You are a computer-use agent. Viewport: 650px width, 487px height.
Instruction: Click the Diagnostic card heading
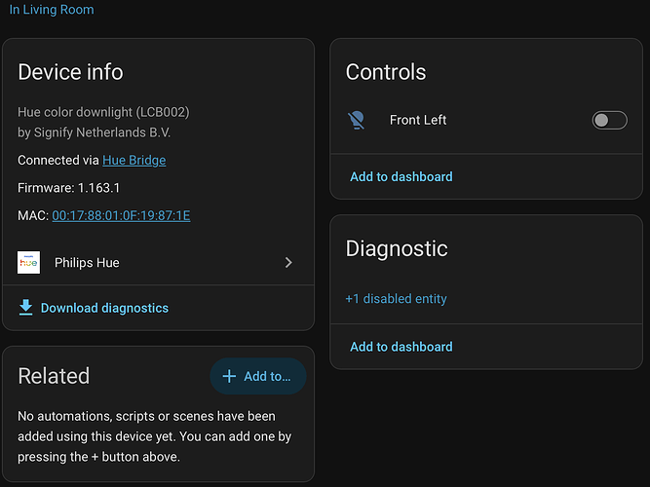(x=397, y=248)
